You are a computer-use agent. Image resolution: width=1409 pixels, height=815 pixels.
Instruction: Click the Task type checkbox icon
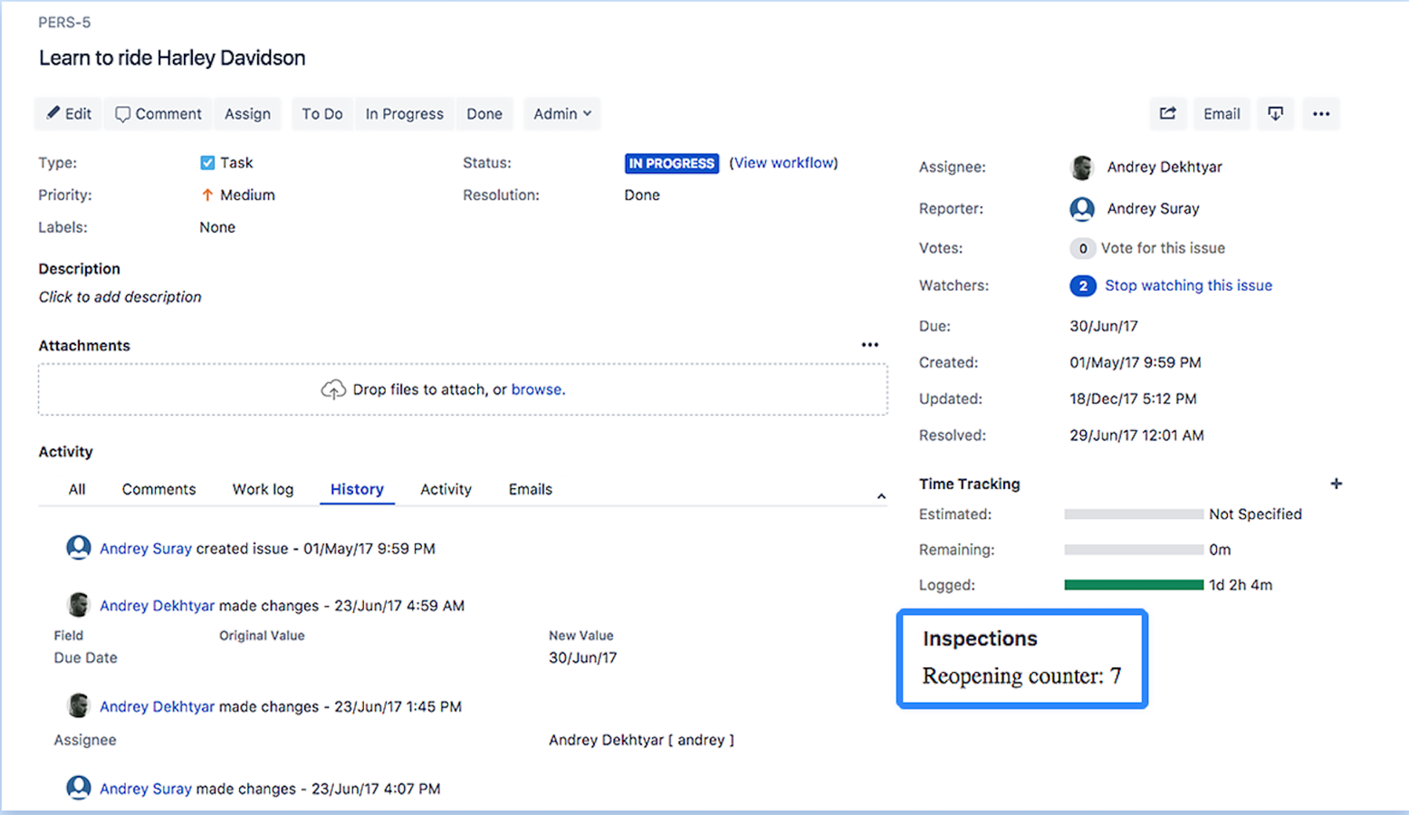[x=207, y=163]
